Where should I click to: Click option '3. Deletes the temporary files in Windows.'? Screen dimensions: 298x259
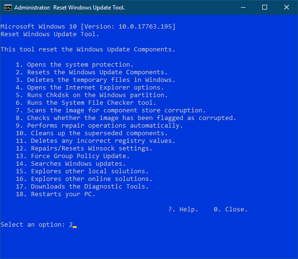(95, 80)
